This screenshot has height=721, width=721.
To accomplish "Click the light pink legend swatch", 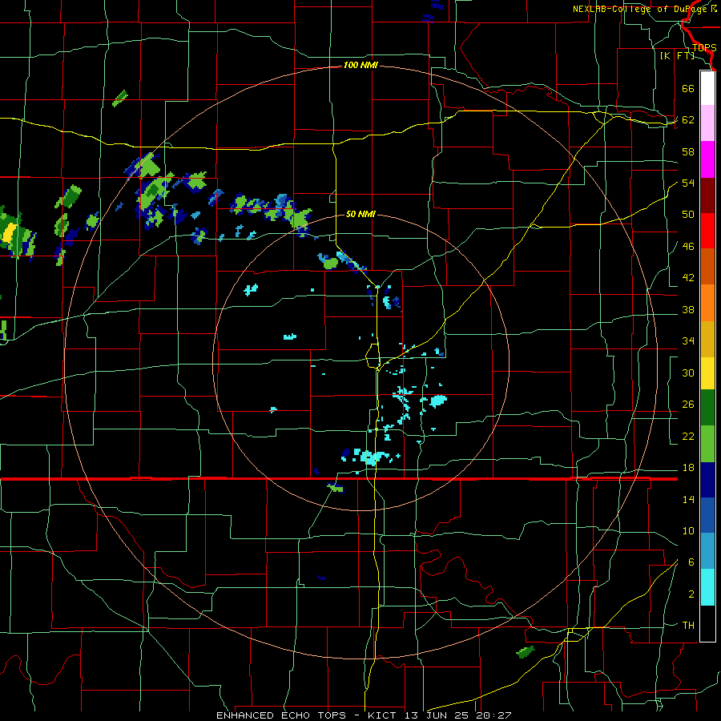I will pyautogui.click(x=707, y=123).
